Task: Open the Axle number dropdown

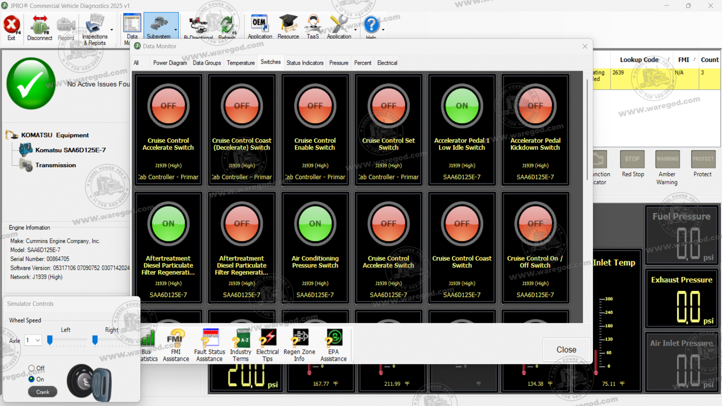Action: (x=33, y=340)
